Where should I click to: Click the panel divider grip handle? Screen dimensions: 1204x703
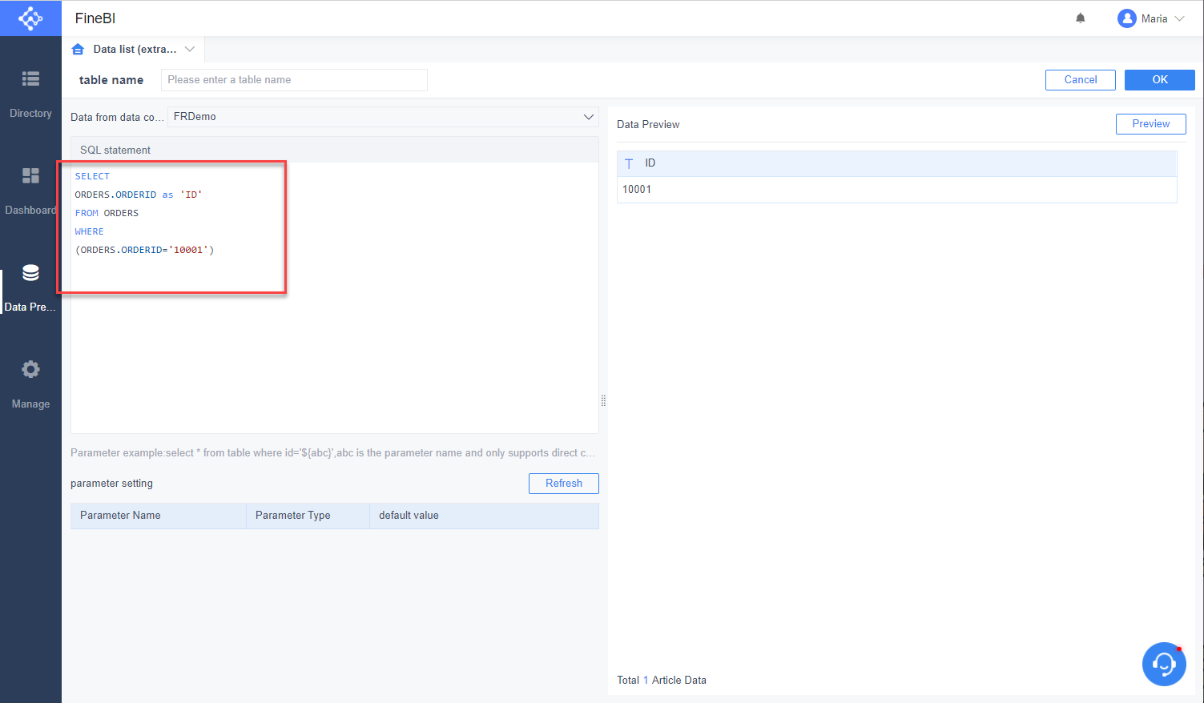[603, 400]
